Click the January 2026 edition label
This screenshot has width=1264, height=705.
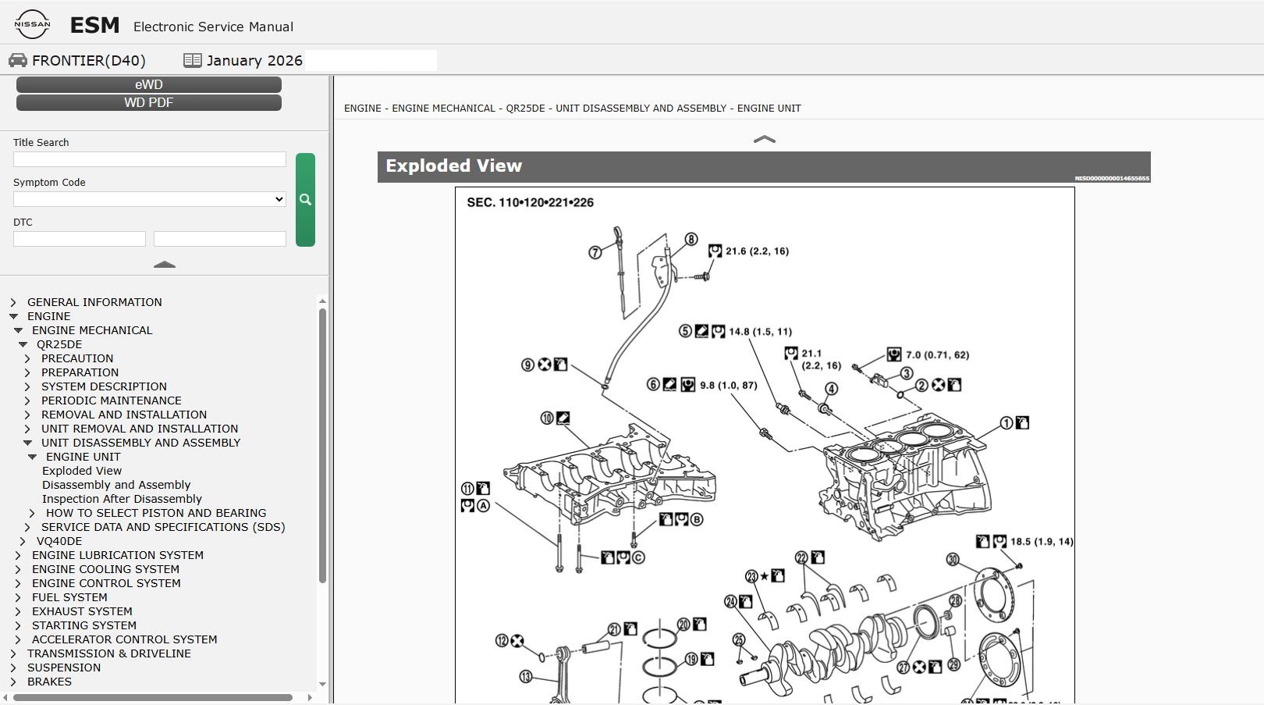point(254,60)
